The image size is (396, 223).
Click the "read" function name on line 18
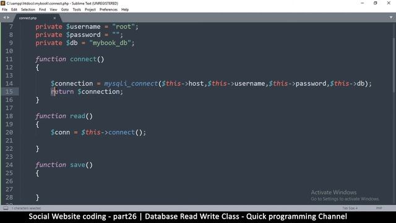77,116
